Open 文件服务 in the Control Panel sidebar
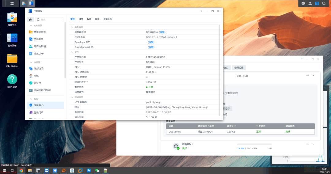This screenshot has width=331, height=174. pyautogui.click(x=45, y=39)
